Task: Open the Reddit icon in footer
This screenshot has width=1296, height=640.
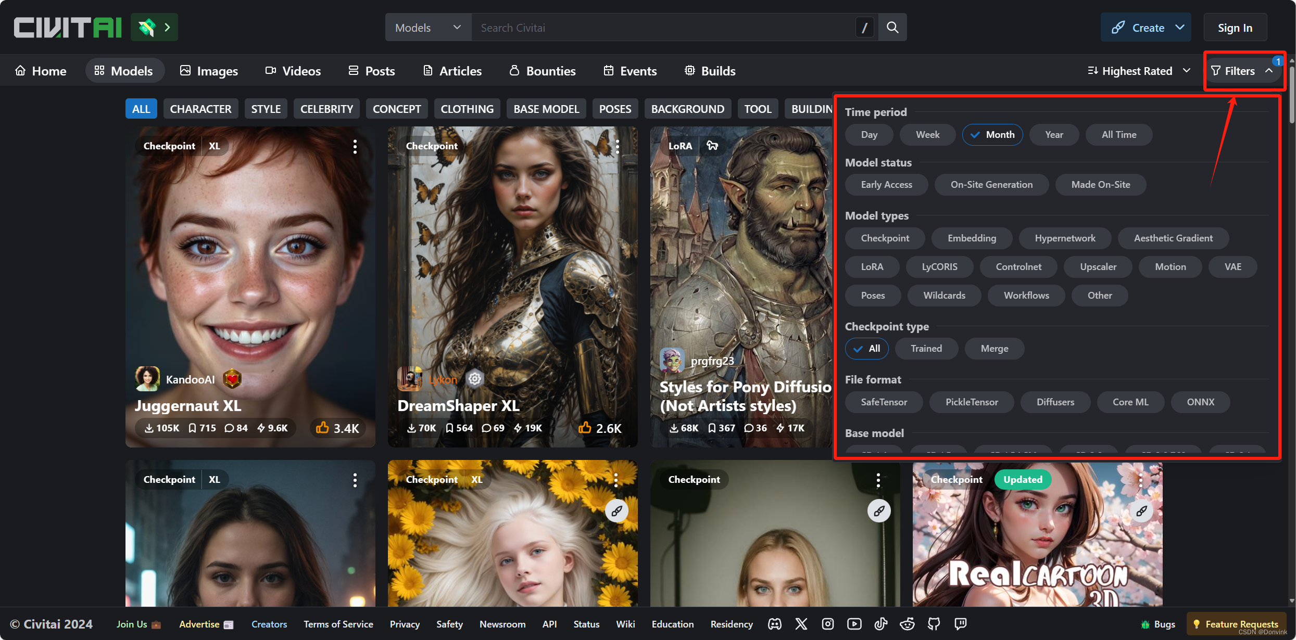Action: point(908,624)
